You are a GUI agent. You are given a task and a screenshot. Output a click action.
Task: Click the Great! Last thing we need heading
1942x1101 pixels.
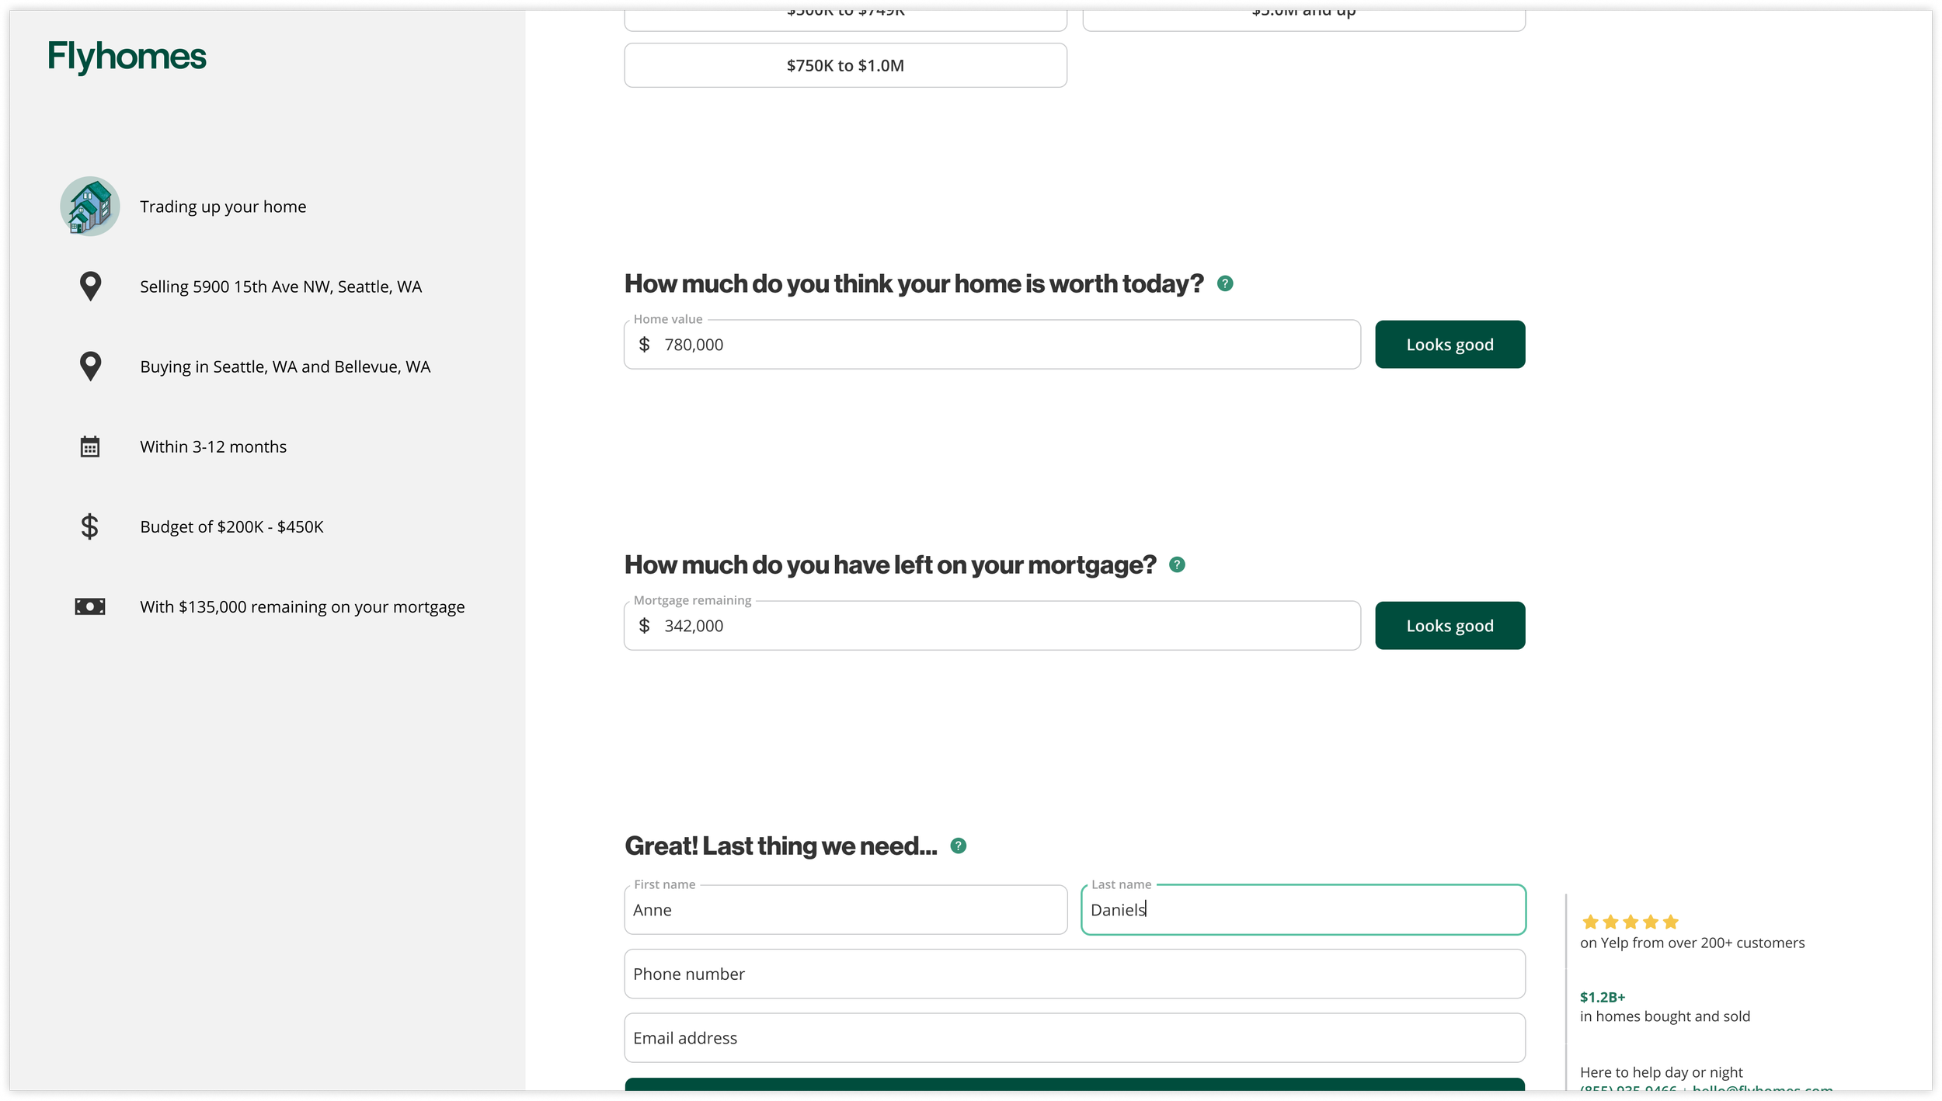click(781, 846)
